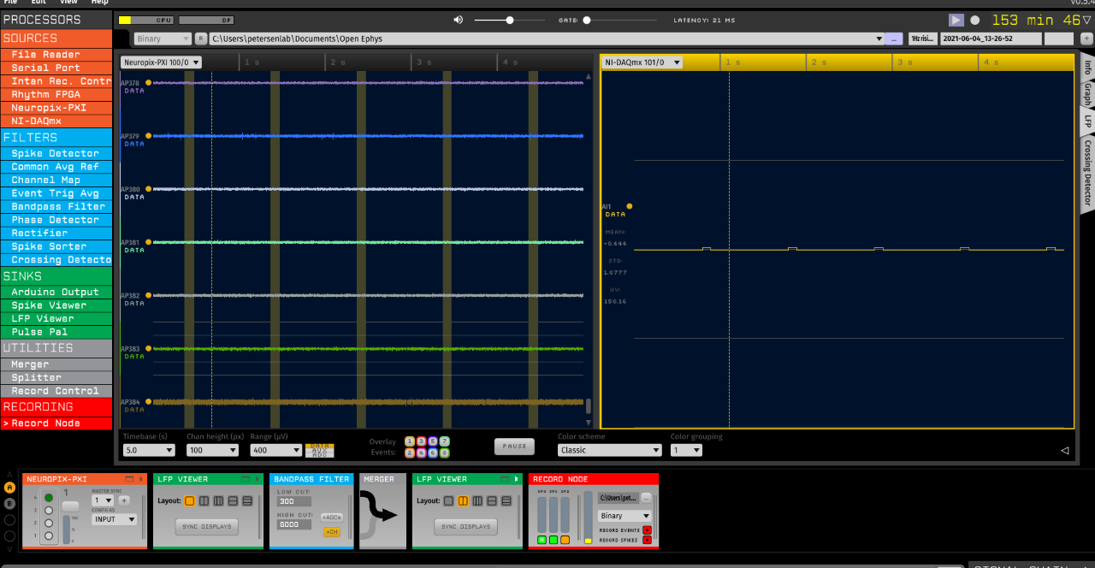Image resolution: width=1095 pixels, height=568 pixels.
Task: Collapse the control panel with the triangle
Action: (1087, 20)
